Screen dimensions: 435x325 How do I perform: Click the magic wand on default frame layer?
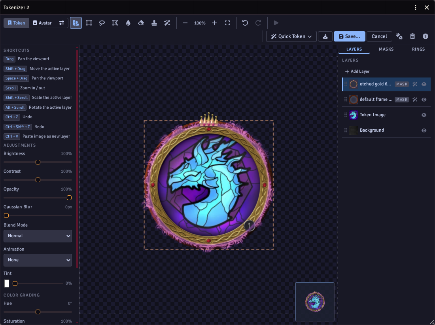(x=415, y=100)
